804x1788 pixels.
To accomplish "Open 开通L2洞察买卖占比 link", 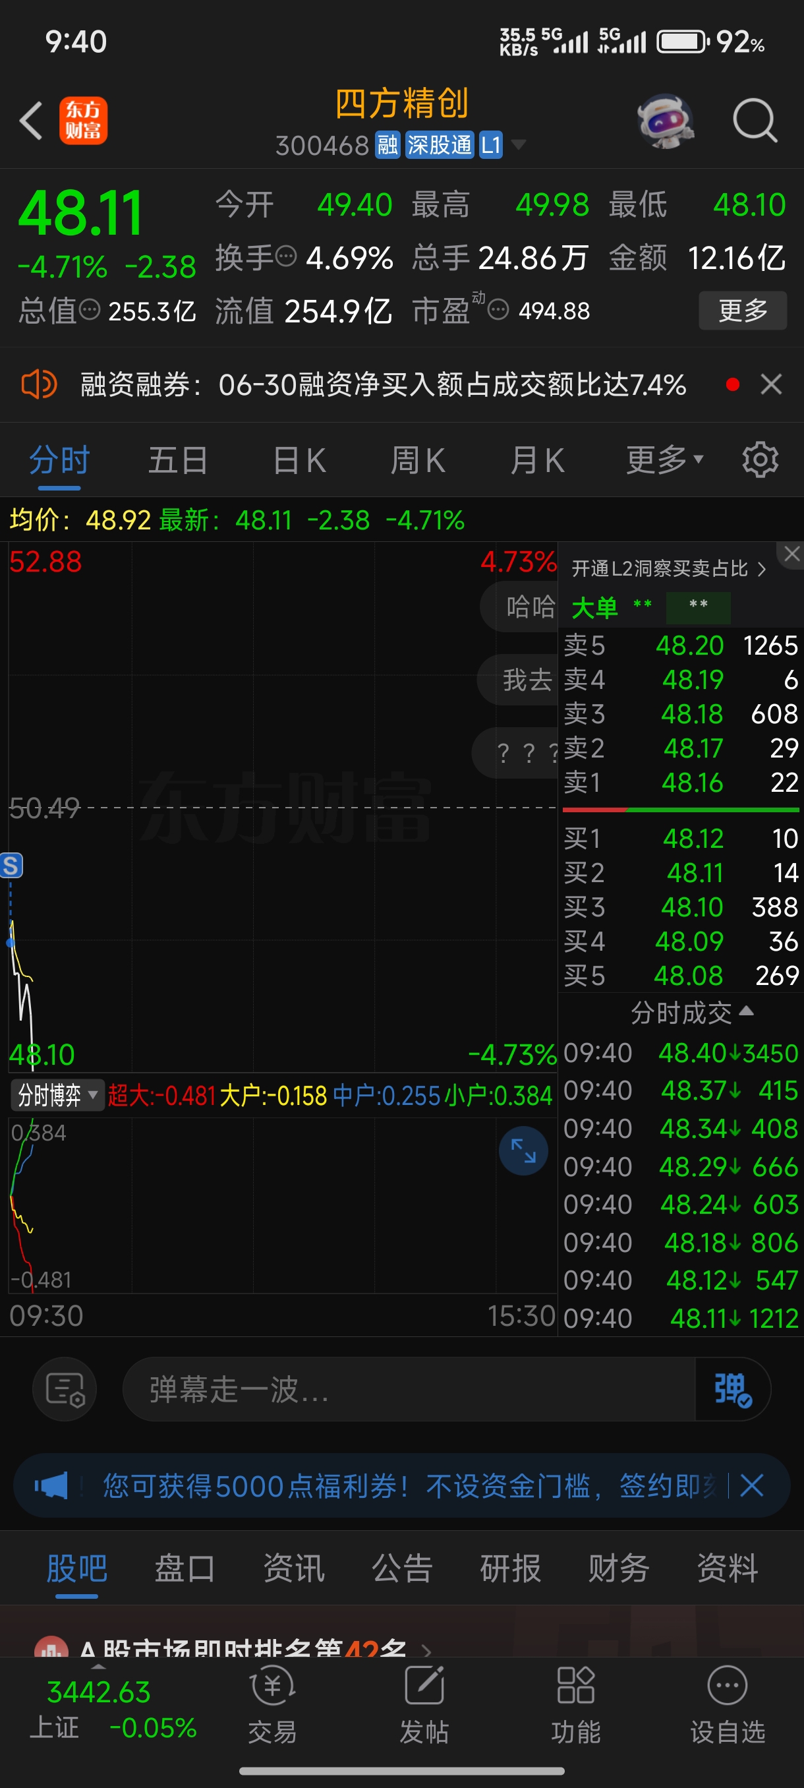I will coord(669,569).
